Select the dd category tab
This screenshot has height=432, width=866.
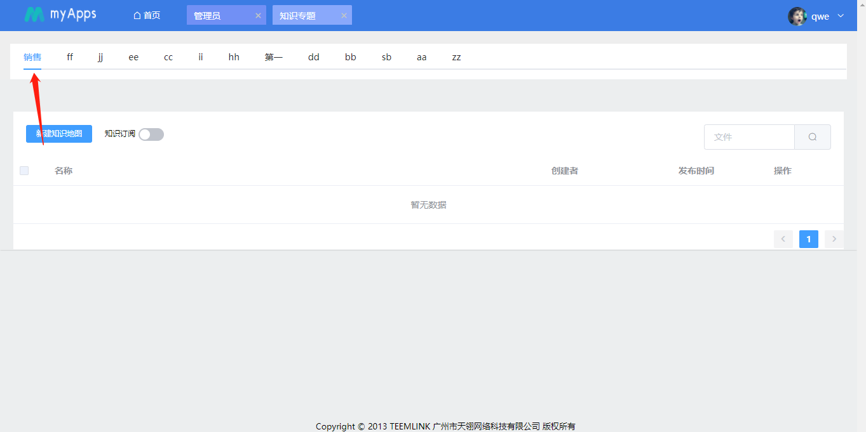[314, 57]
